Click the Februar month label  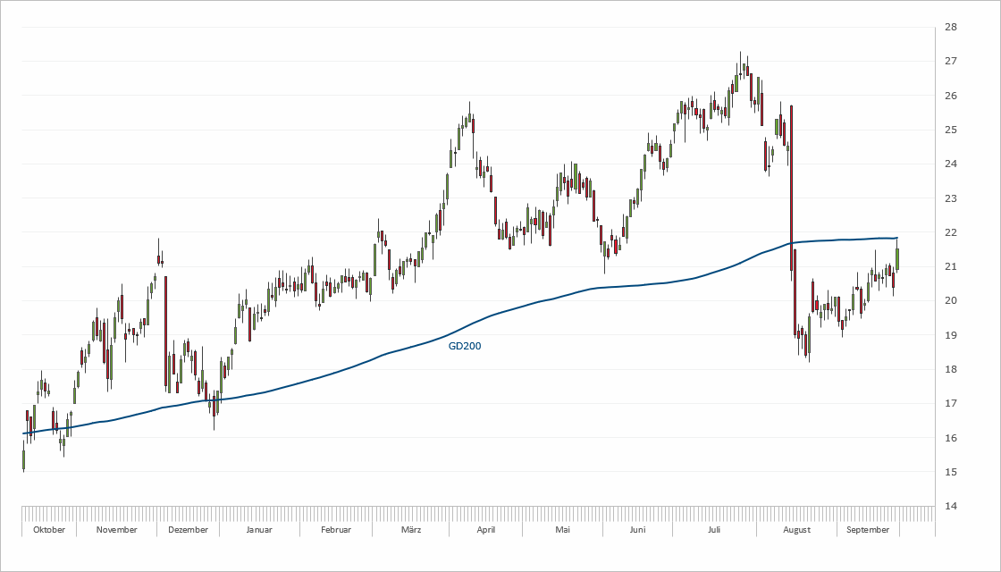(335, 530)
